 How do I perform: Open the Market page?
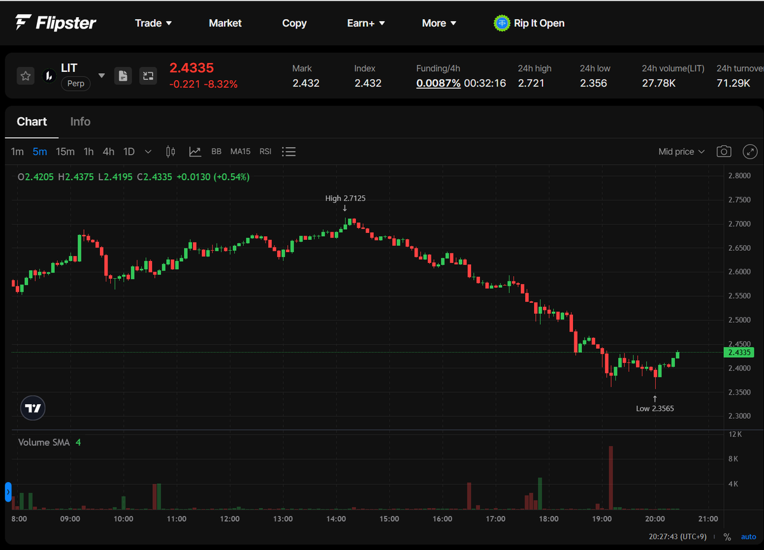coord(225,23)
